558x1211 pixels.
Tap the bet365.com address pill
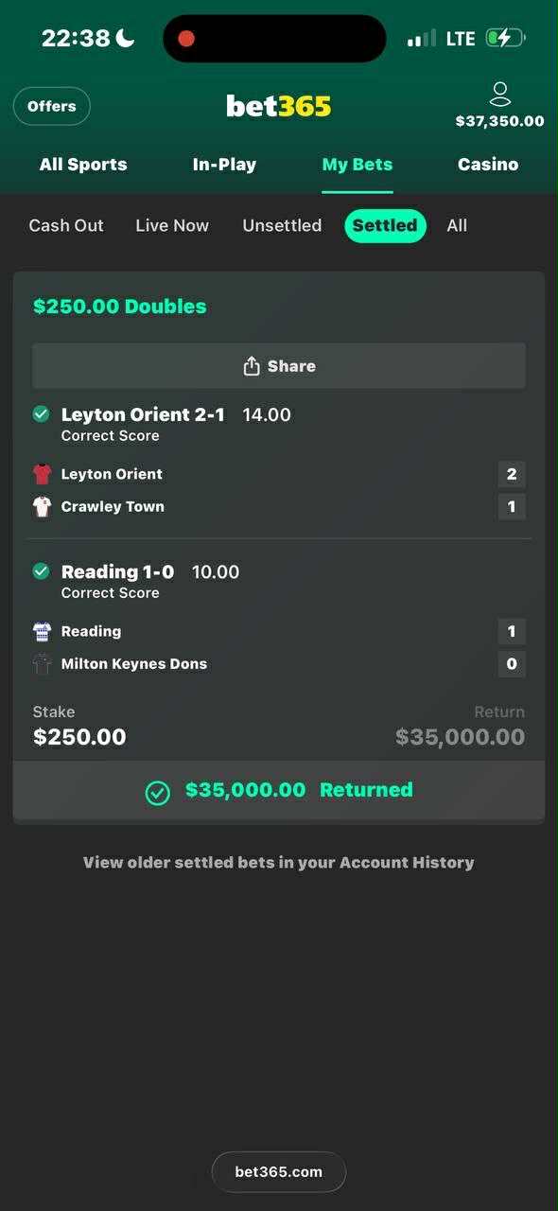pos(279,1171)
